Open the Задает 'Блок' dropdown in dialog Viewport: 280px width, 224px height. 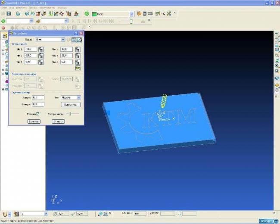(63, 40)
